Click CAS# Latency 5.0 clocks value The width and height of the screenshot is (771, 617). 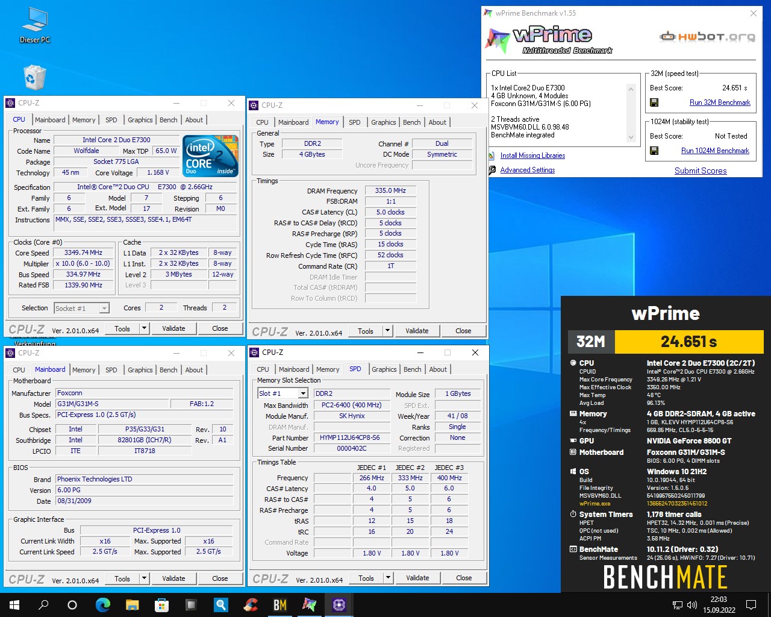390,212
